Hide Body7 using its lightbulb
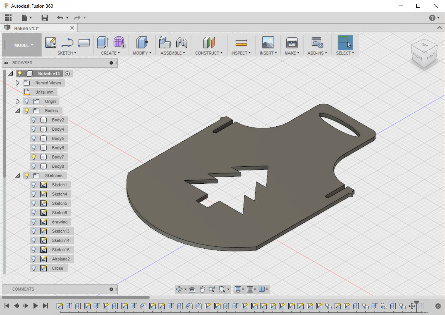The image size is (445, 315). (34, 157)
